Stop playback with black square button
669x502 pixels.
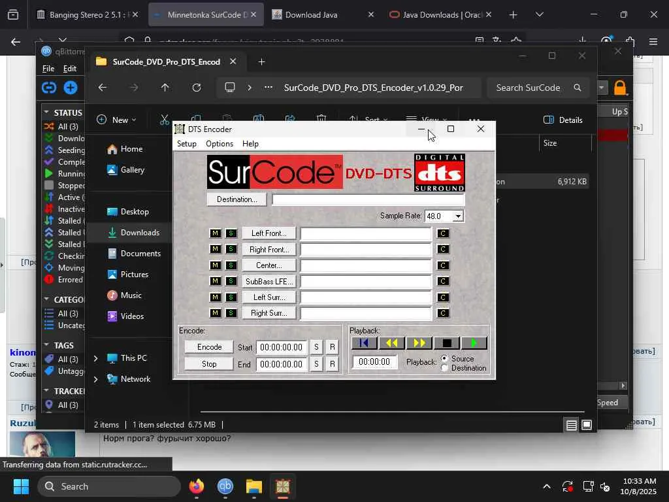click(x=447, y=343)
